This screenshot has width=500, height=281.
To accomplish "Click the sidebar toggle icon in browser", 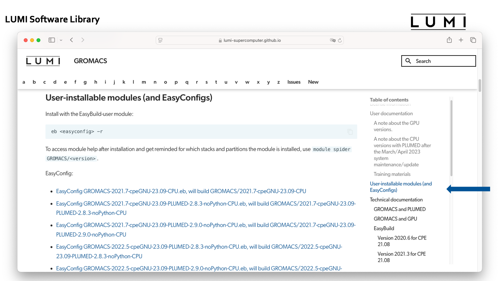I will pyautogui.click(x=52, y=40).
